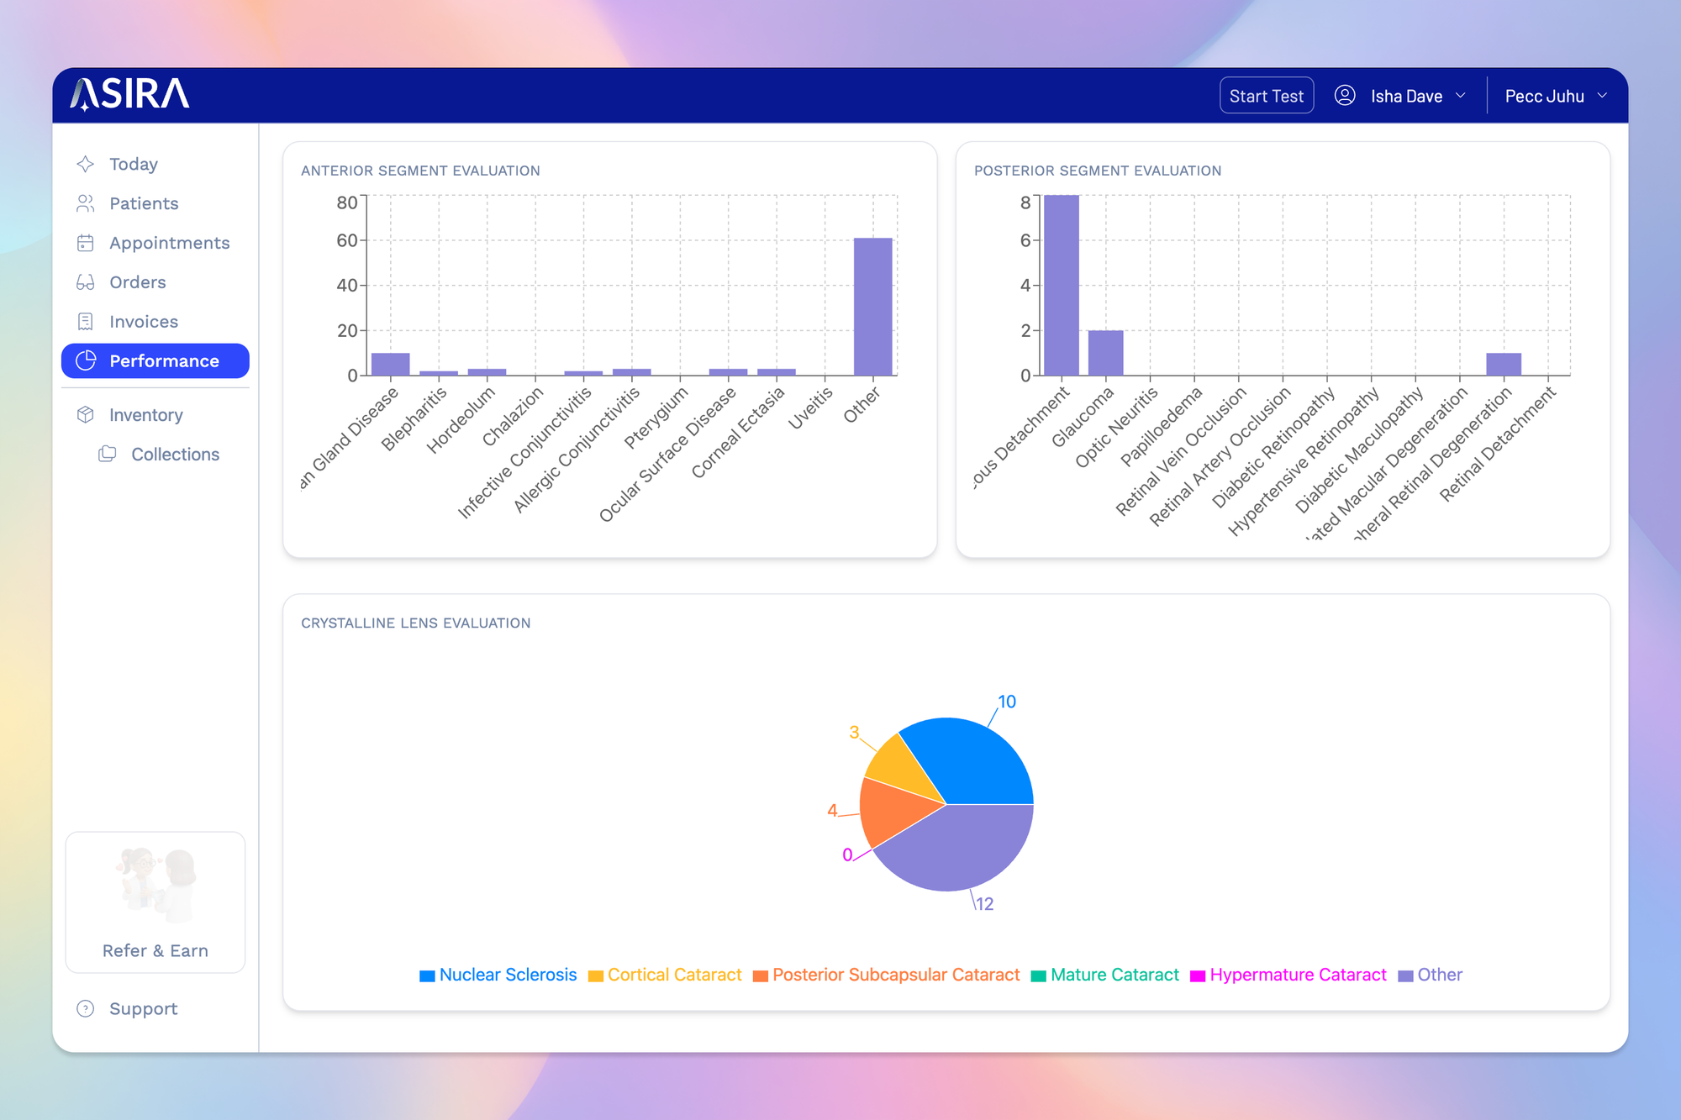
Task: Go to the Appointments section
Action: point(169,243)
